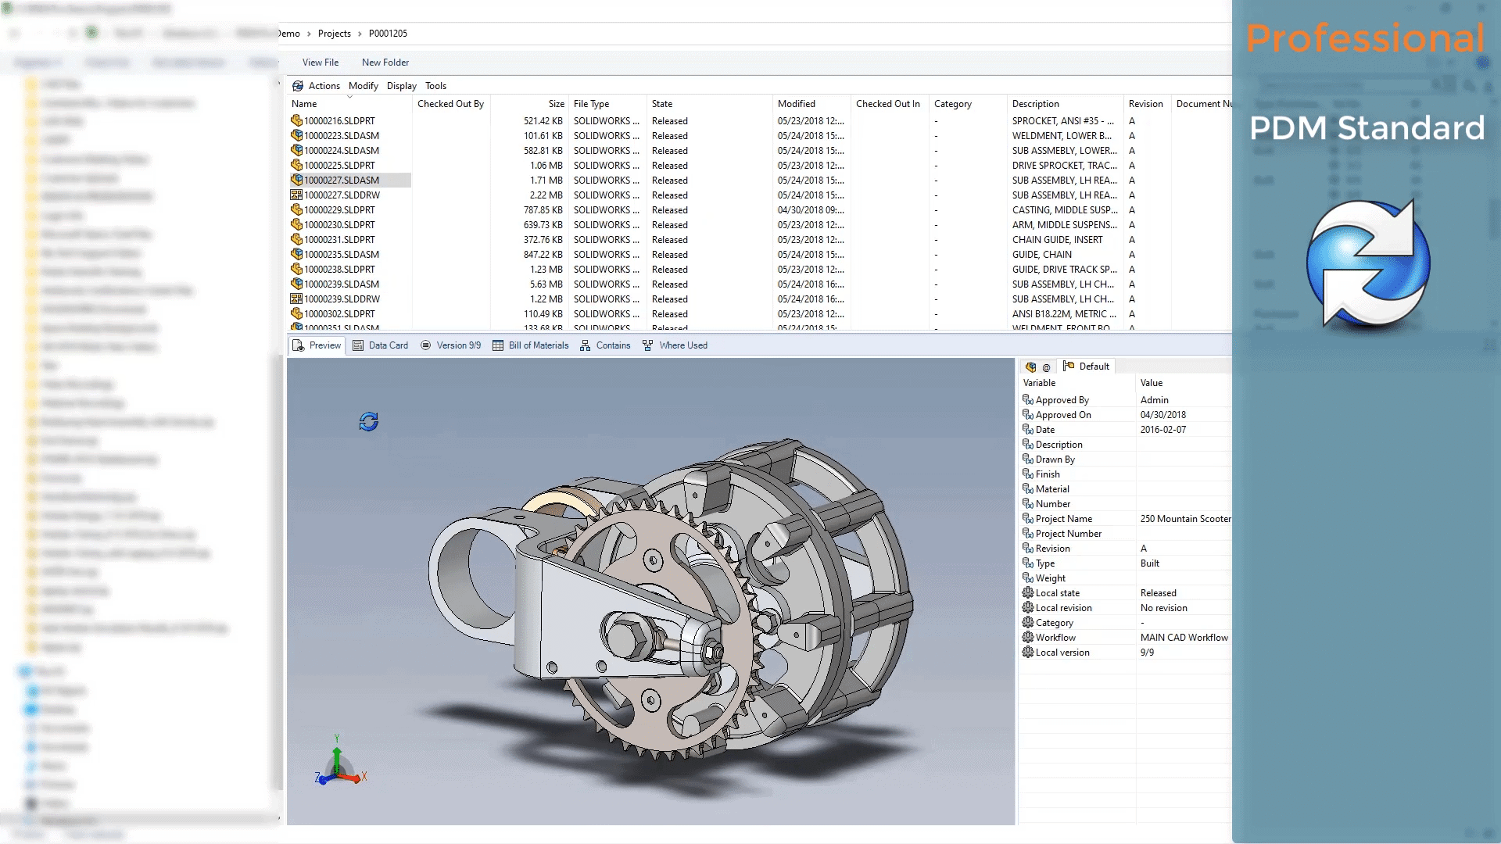Select the Default configuration tab
The height and width of the screenshot is (844, 1501).
[1086, 367]
